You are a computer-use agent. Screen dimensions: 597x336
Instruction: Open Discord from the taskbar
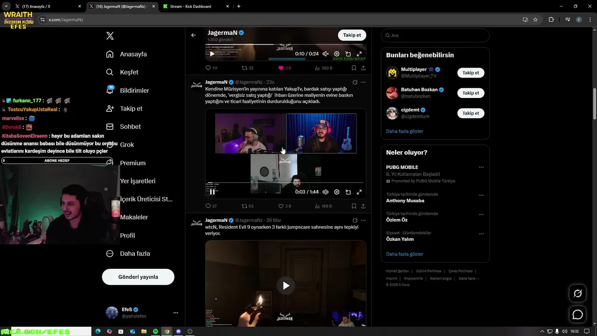pyautogui.click(x=178, y=331)
